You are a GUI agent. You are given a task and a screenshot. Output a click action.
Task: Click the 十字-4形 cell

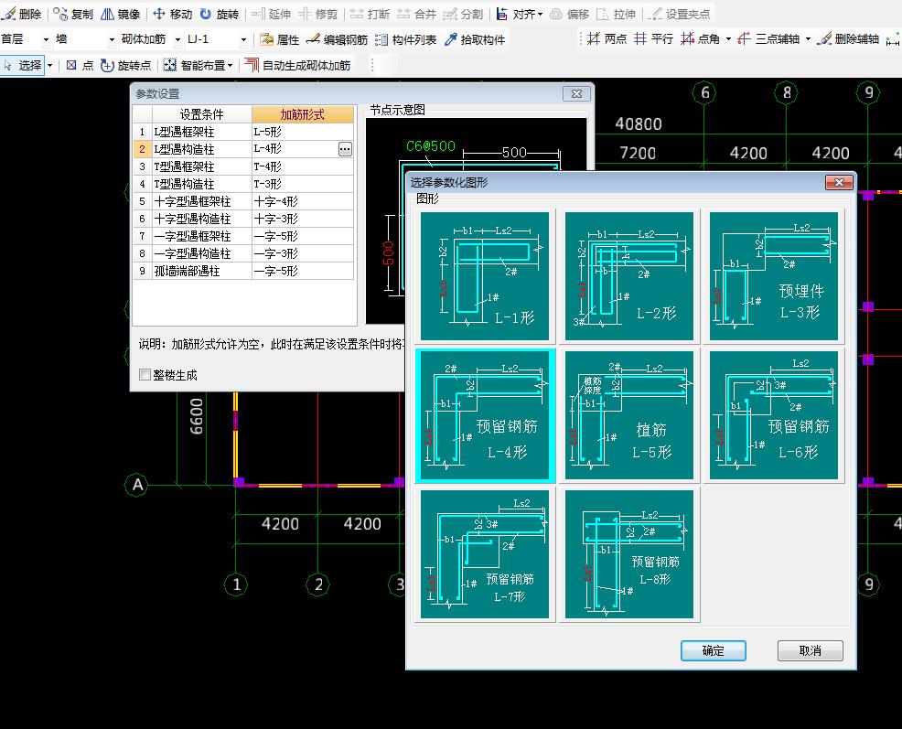[x=303, y=201]
